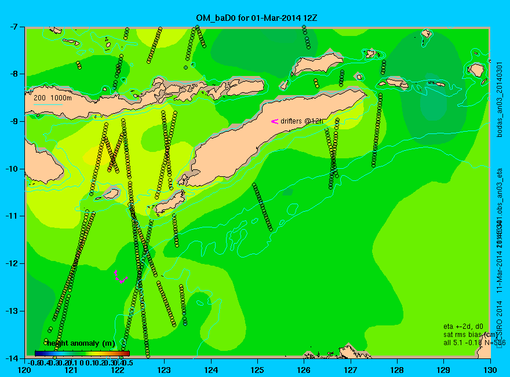
Task: Click longitude tick label 128
Action: [397, 370]
